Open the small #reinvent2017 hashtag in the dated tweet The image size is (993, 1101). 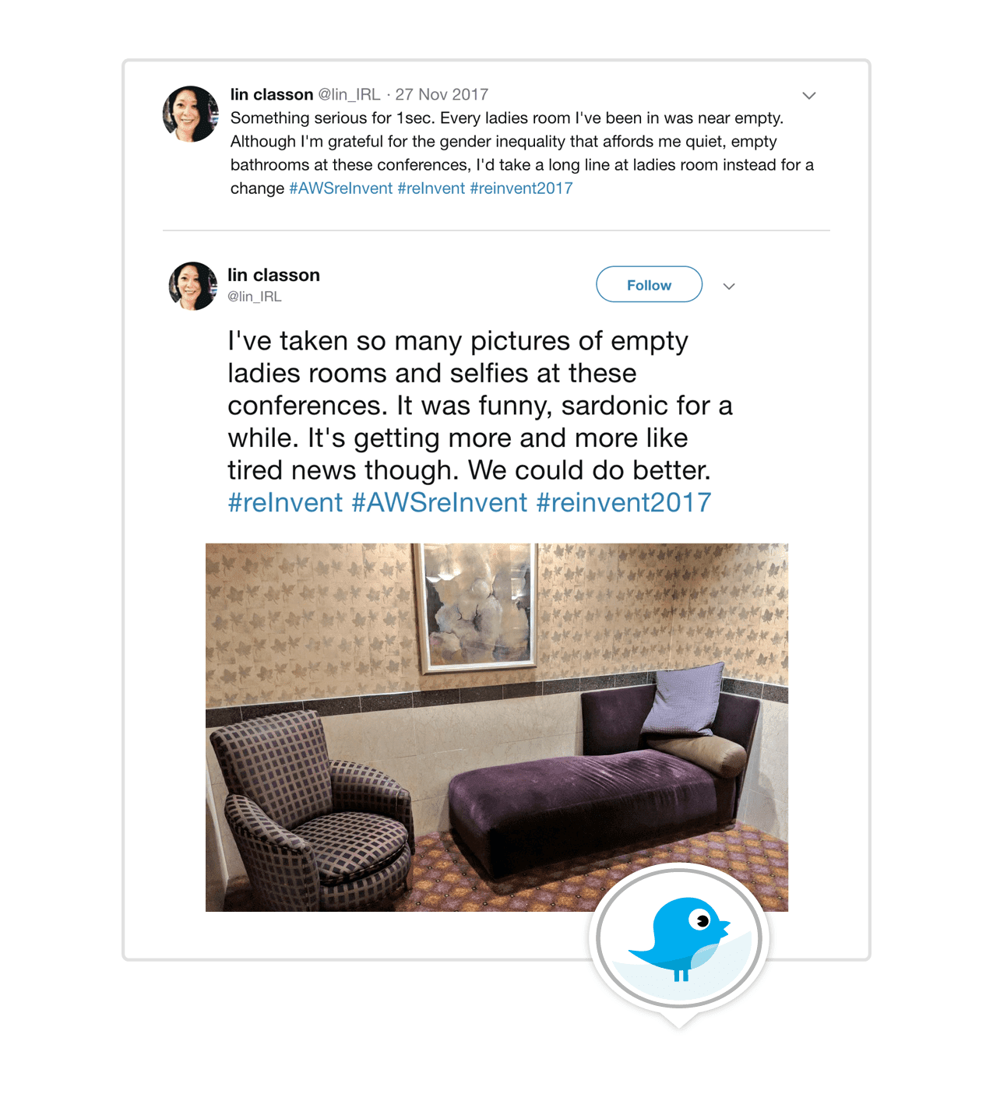pyautogui.click(x=521, y=188)
